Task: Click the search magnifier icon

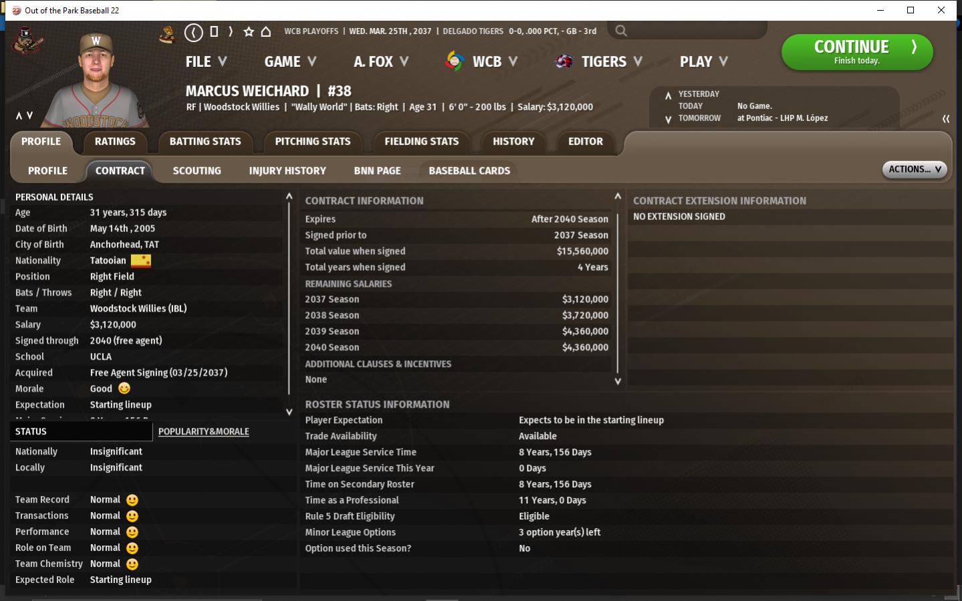Action: [621, 31]
